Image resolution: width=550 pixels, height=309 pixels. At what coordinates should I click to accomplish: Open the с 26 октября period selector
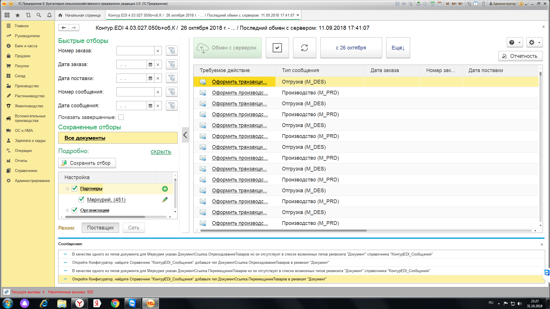[351, 48]
